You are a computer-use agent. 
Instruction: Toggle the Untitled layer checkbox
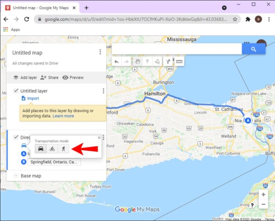tap(16, 91)
